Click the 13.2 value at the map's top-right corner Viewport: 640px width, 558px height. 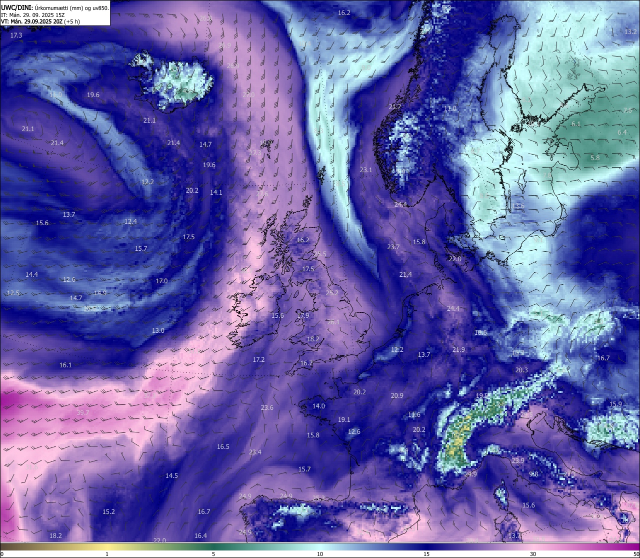630,32
